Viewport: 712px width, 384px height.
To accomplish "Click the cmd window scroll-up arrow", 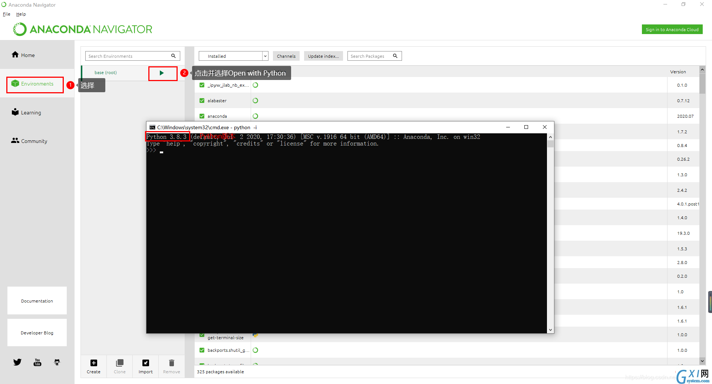I will (x=550, y=137).
